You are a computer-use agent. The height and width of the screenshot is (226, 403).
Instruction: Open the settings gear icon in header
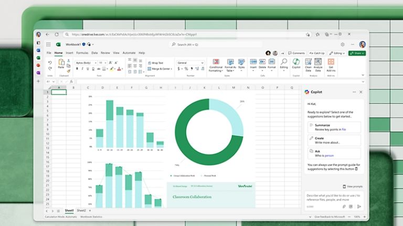coord(343,45)
